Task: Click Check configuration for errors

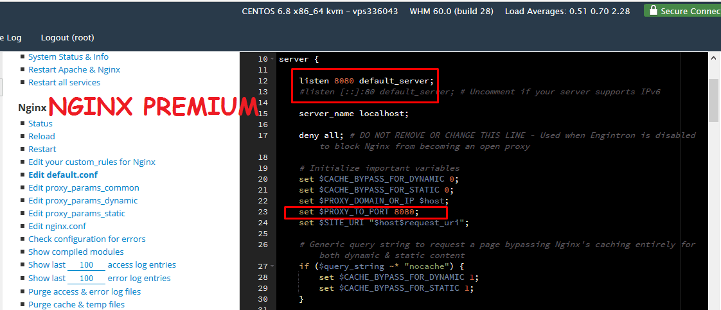Action: [x=87, y=239]
